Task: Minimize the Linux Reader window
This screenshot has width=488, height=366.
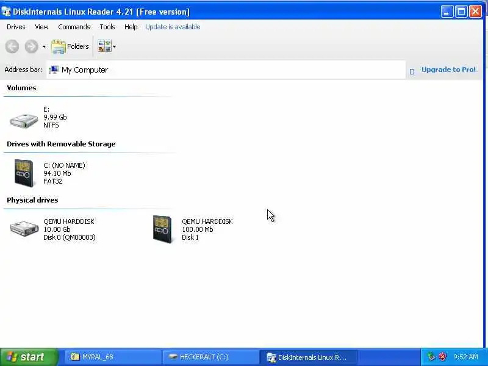Action: pos(447,12)
